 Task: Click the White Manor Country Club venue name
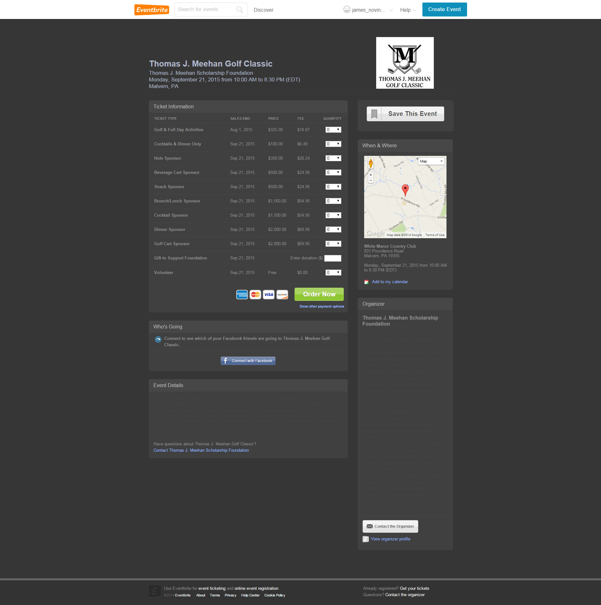coord(390,246)
